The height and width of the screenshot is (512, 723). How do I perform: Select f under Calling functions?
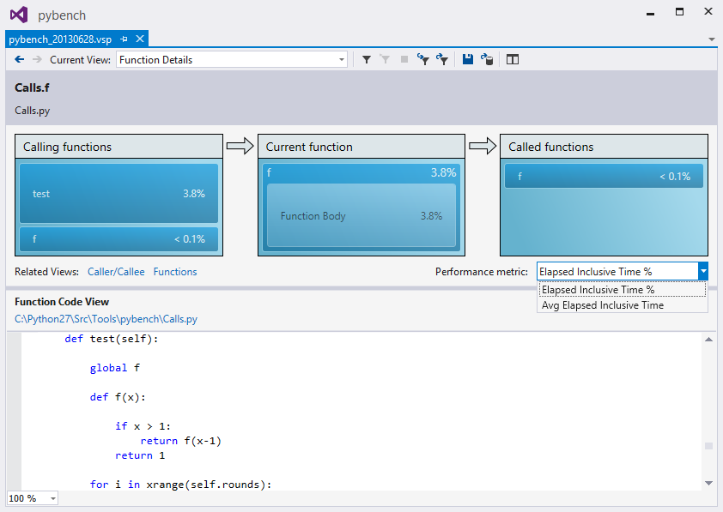click(119, 239)
